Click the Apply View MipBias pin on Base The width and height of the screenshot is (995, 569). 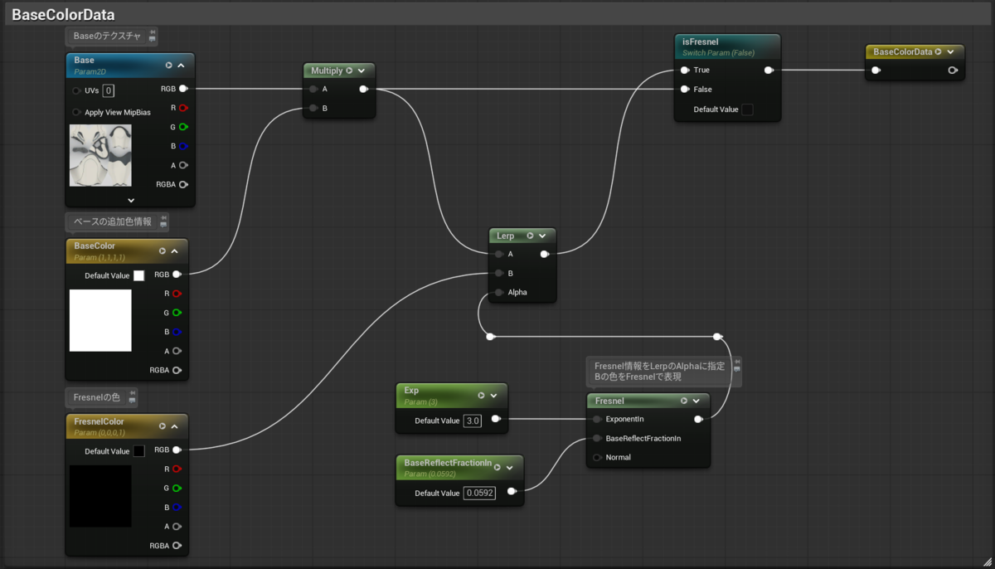[x=76, y=112]
